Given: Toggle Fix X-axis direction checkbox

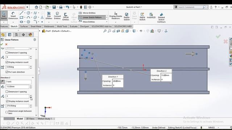Looking at the screenshot, I should (x=7, y=72).
